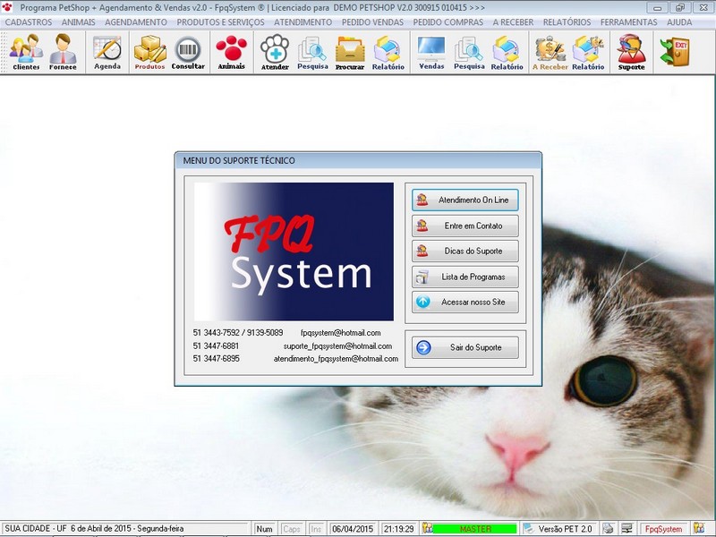Click the MENU DO SUPORTE TÉCNICO title bar
Viewport: 716px width, 537px height.
[x=358, y=161]
